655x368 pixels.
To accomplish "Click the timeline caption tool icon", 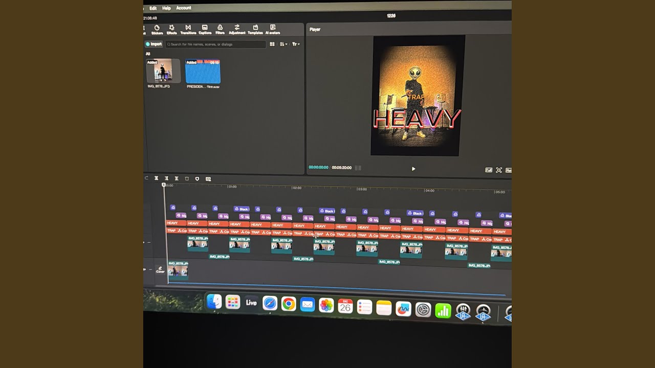I will [208, 179].
